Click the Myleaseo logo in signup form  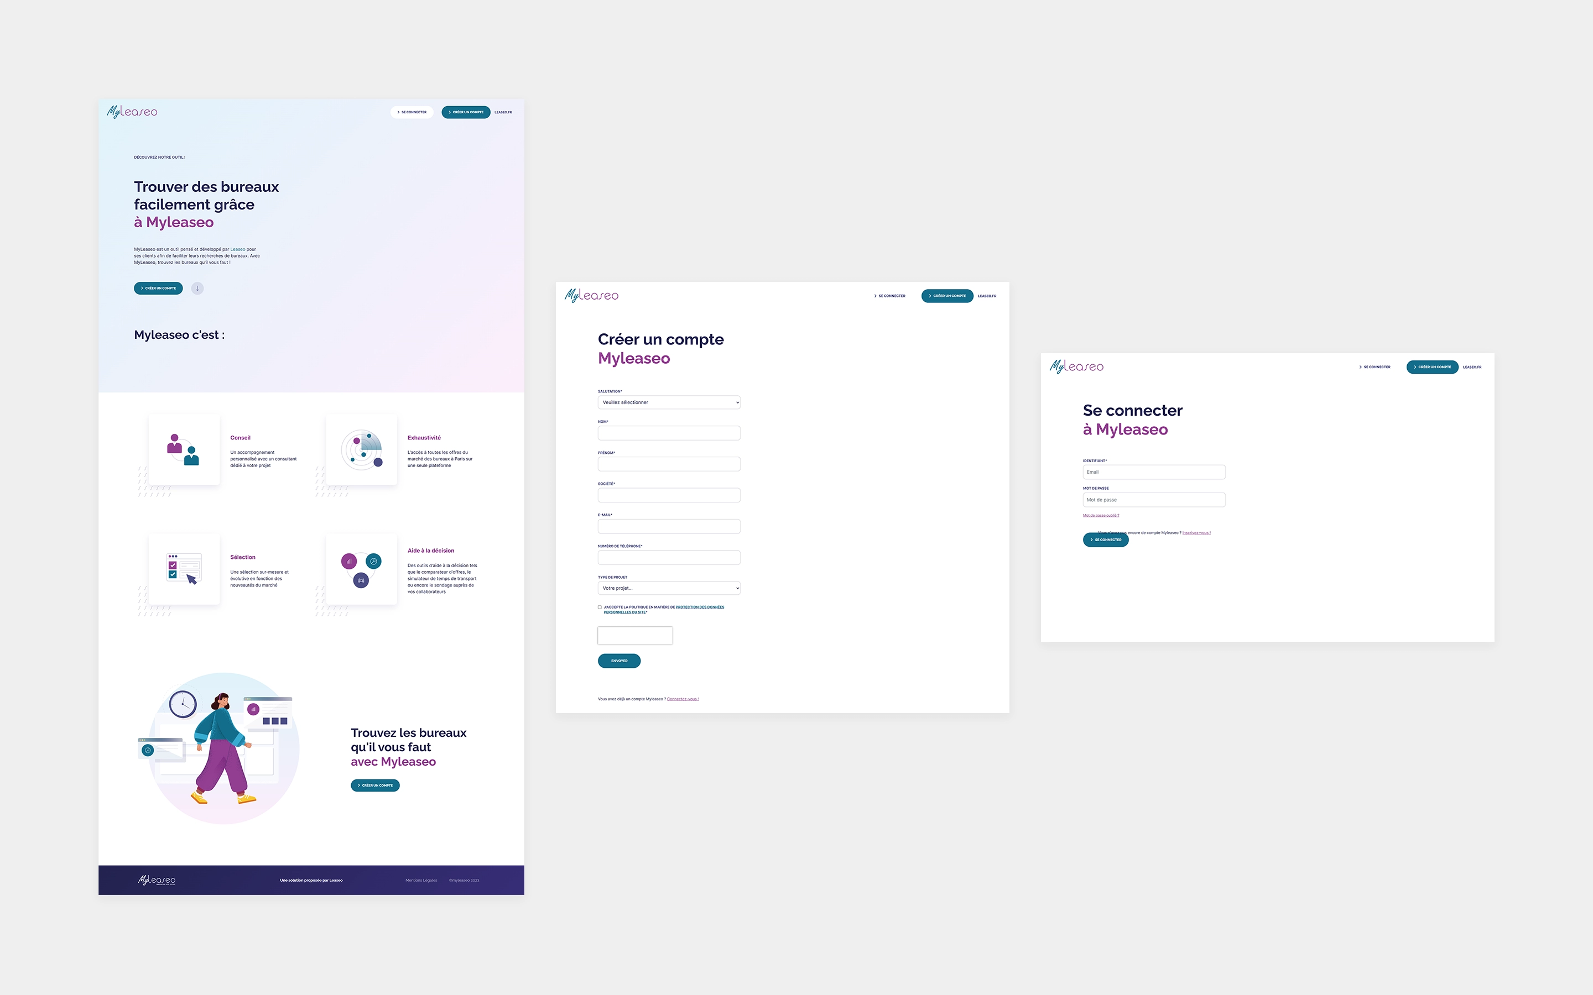click(592, 295)
